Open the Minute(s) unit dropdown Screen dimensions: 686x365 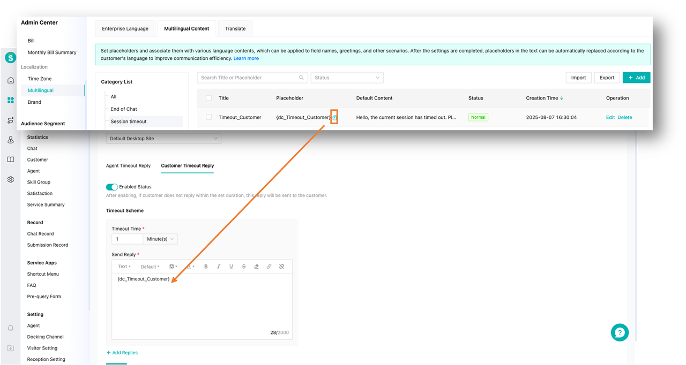(160, 239)
